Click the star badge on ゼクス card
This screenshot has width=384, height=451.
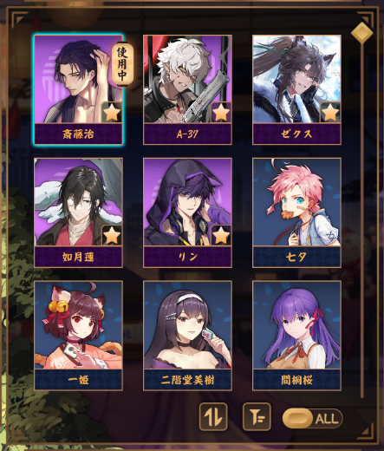[x=330, y=113]
